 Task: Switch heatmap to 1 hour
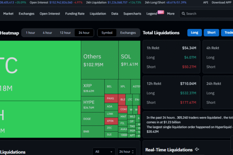(x=31, y=33)
